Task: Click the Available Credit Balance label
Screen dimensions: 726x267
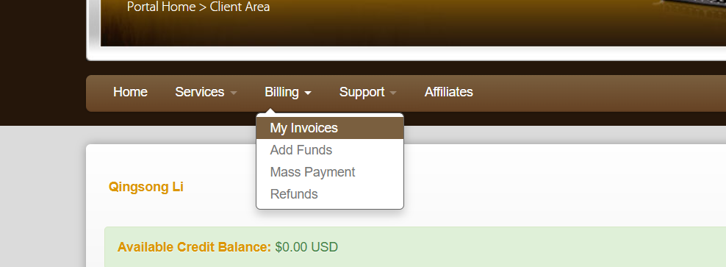Action: (x=194, y=247)
